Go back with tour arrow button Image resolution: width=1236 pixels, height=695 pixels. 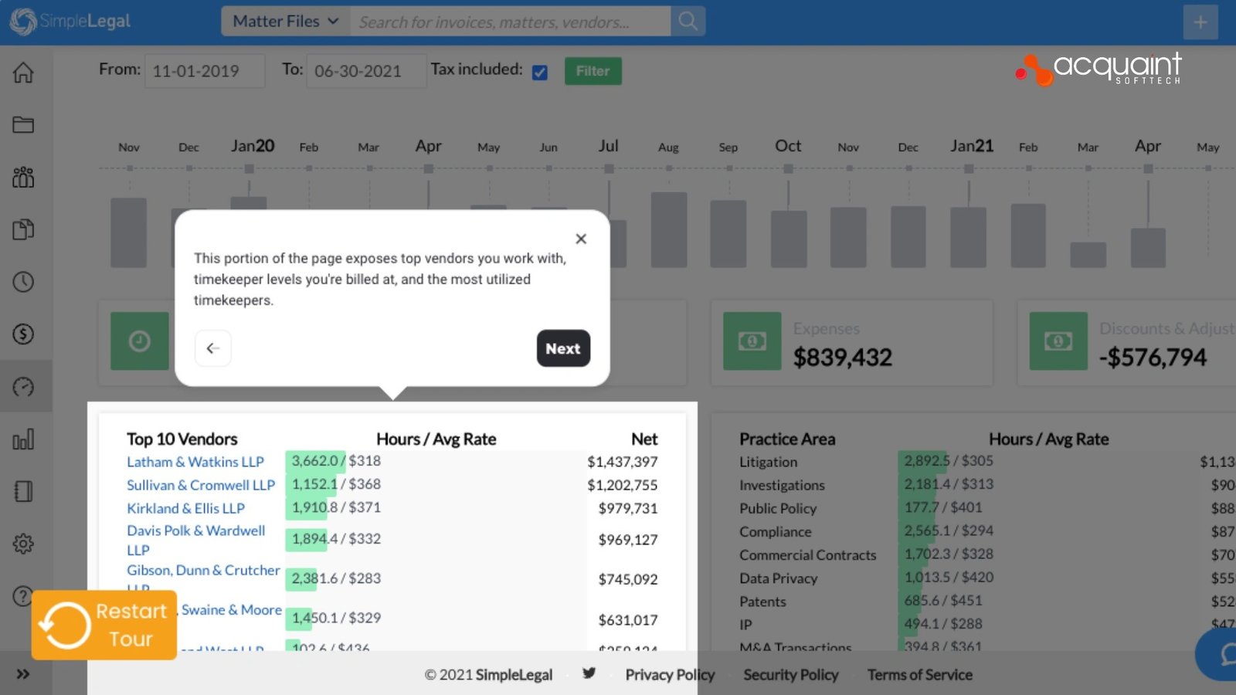tap(213, 348)
